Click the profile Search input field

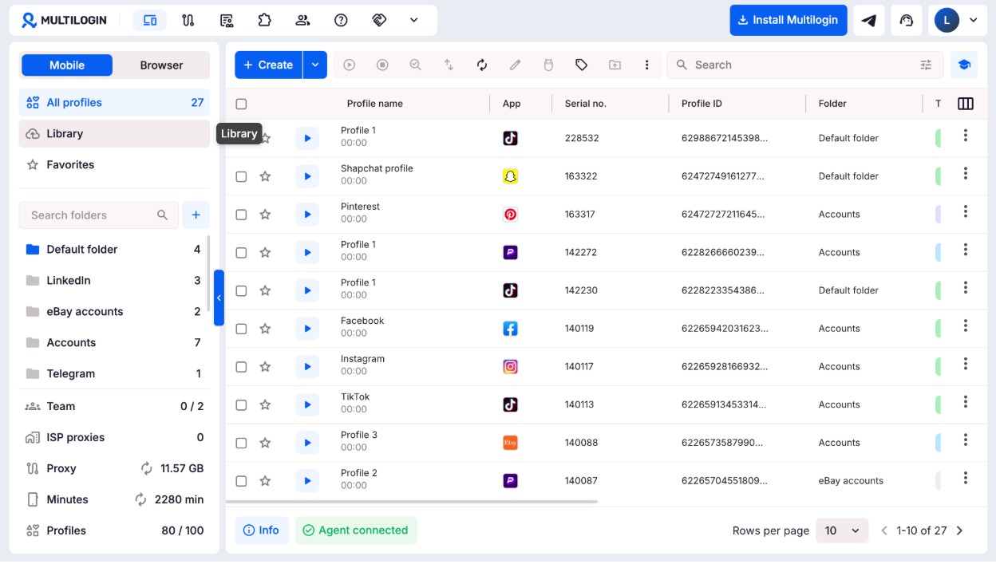(x=804, y=65)
